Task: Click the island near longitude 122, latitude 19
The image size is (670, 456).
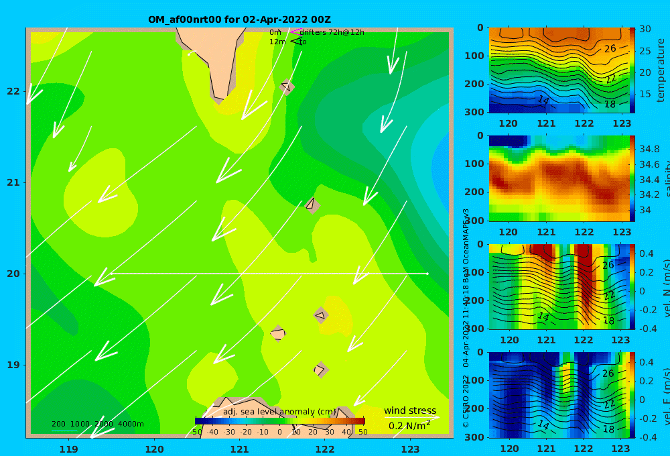Action: point(321,369)
